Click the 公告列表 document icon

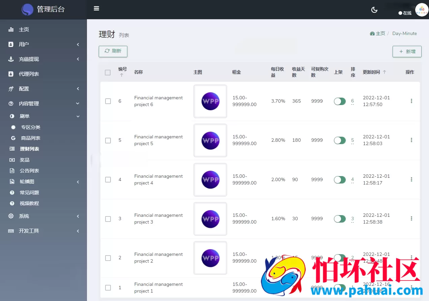tap(12, 171)
